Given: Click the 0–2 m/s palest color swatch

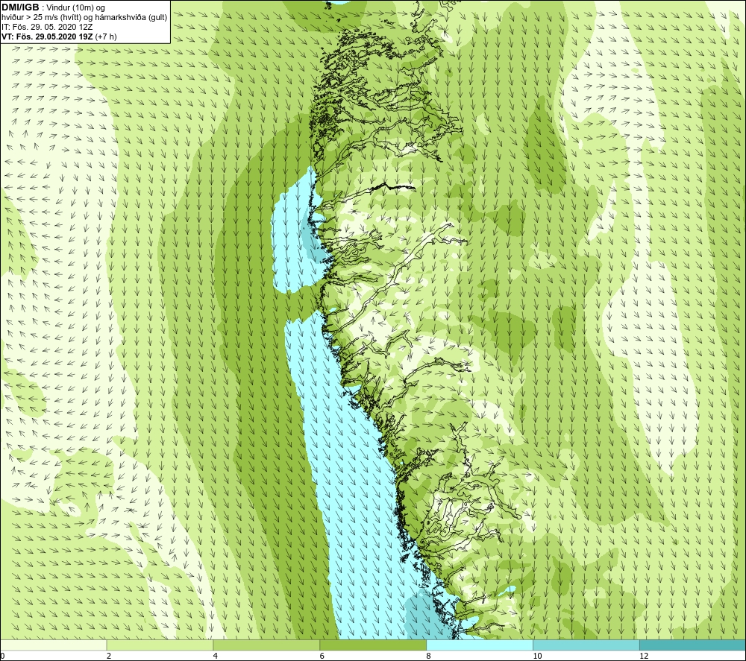Looking at the screenshot, I should coord(53,645).
